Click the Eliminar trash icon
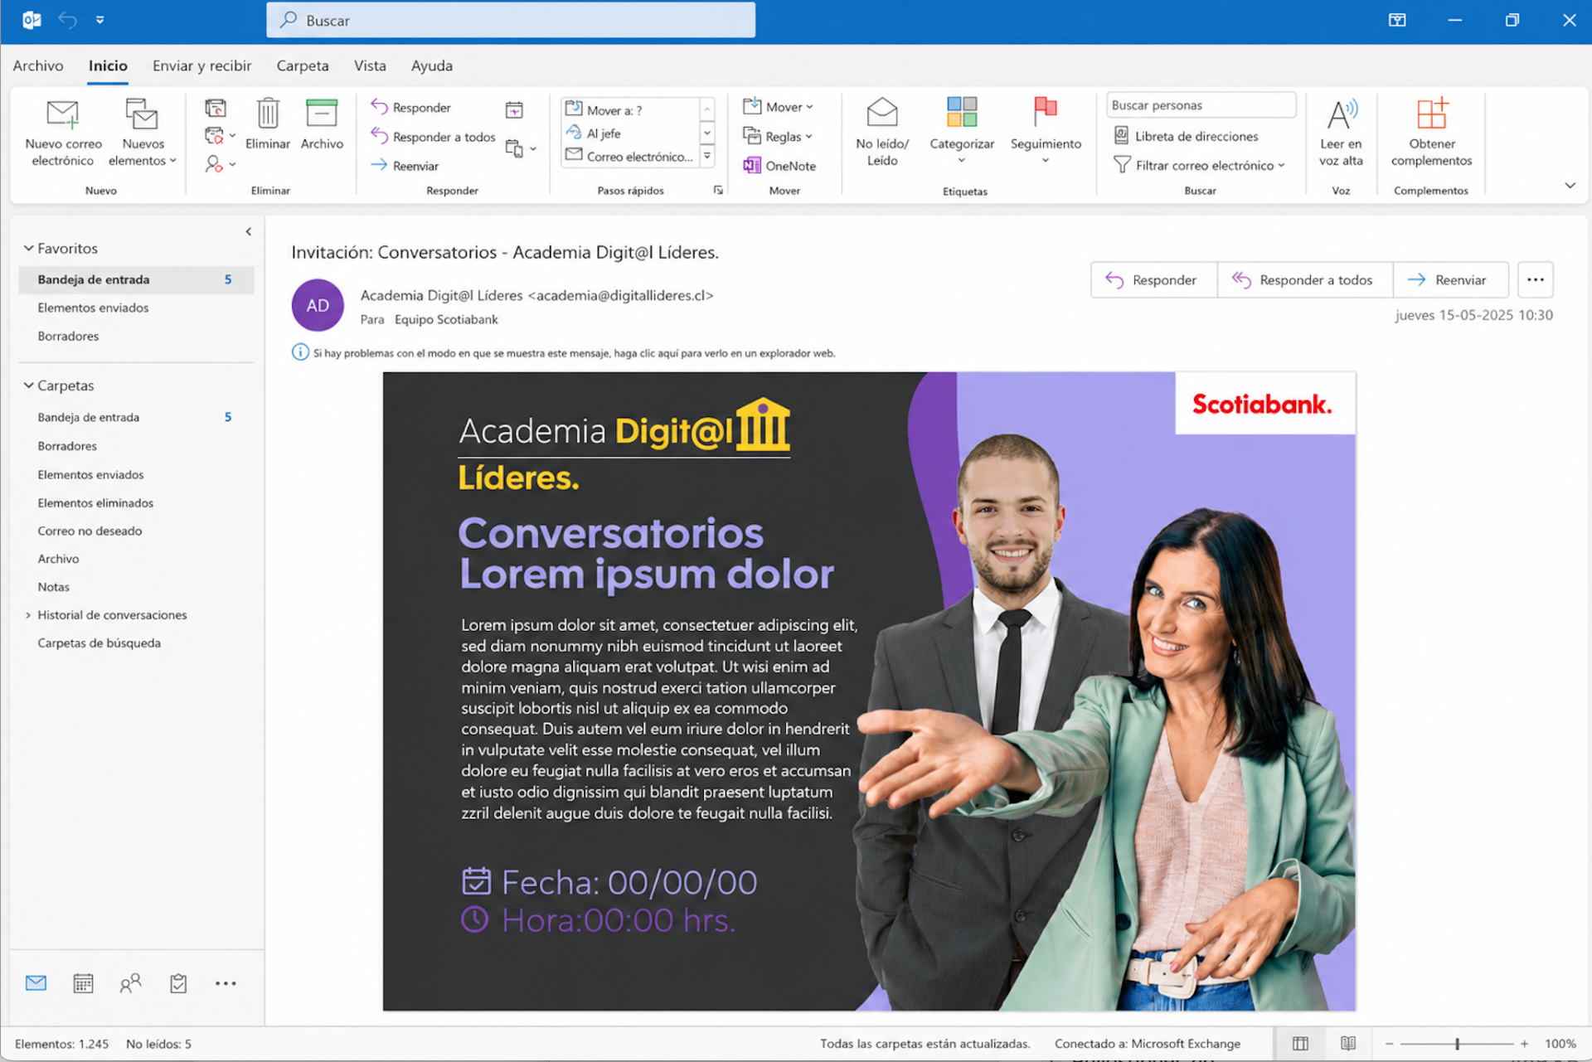1592x1062 pixels. (268, 114)
